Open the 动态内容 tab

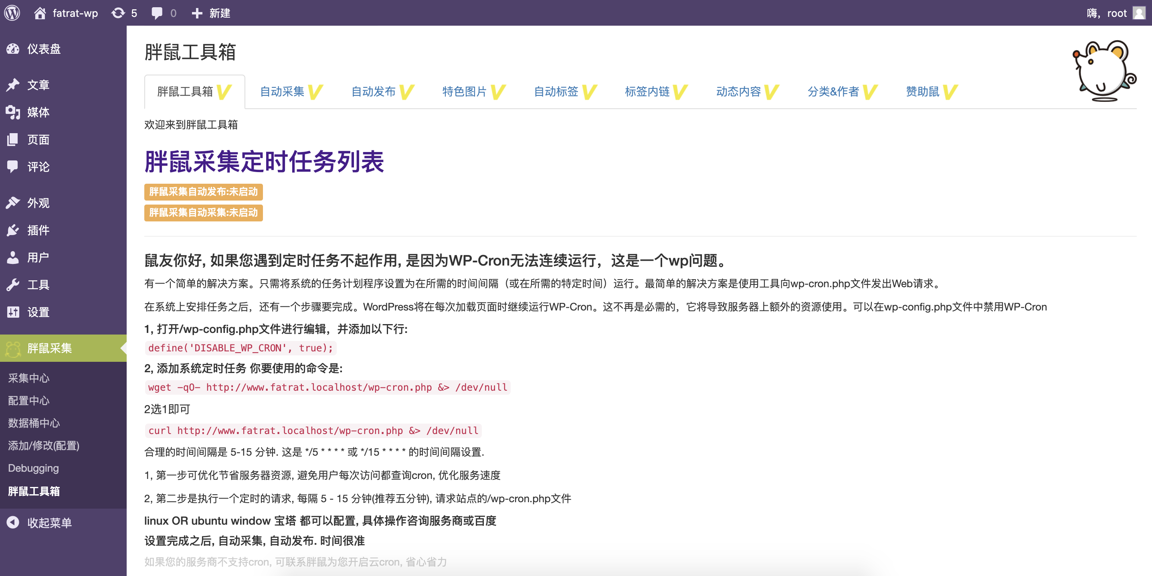(748, 92)
